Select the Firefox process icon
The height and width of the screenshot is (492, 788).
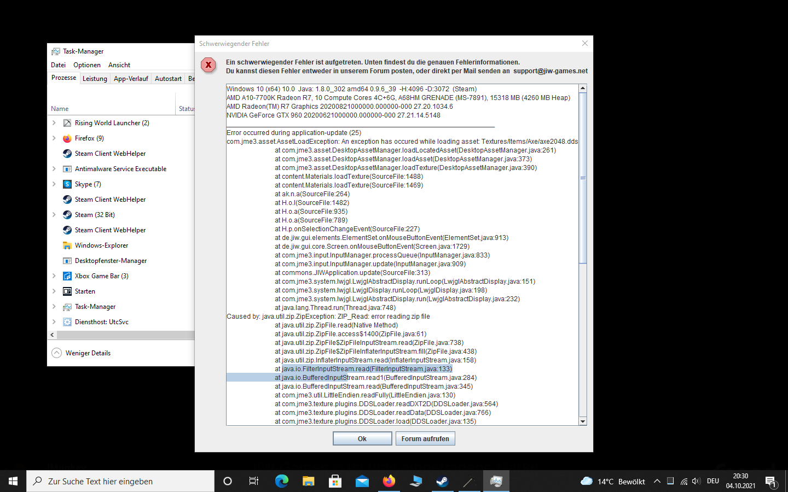(67, 138)
